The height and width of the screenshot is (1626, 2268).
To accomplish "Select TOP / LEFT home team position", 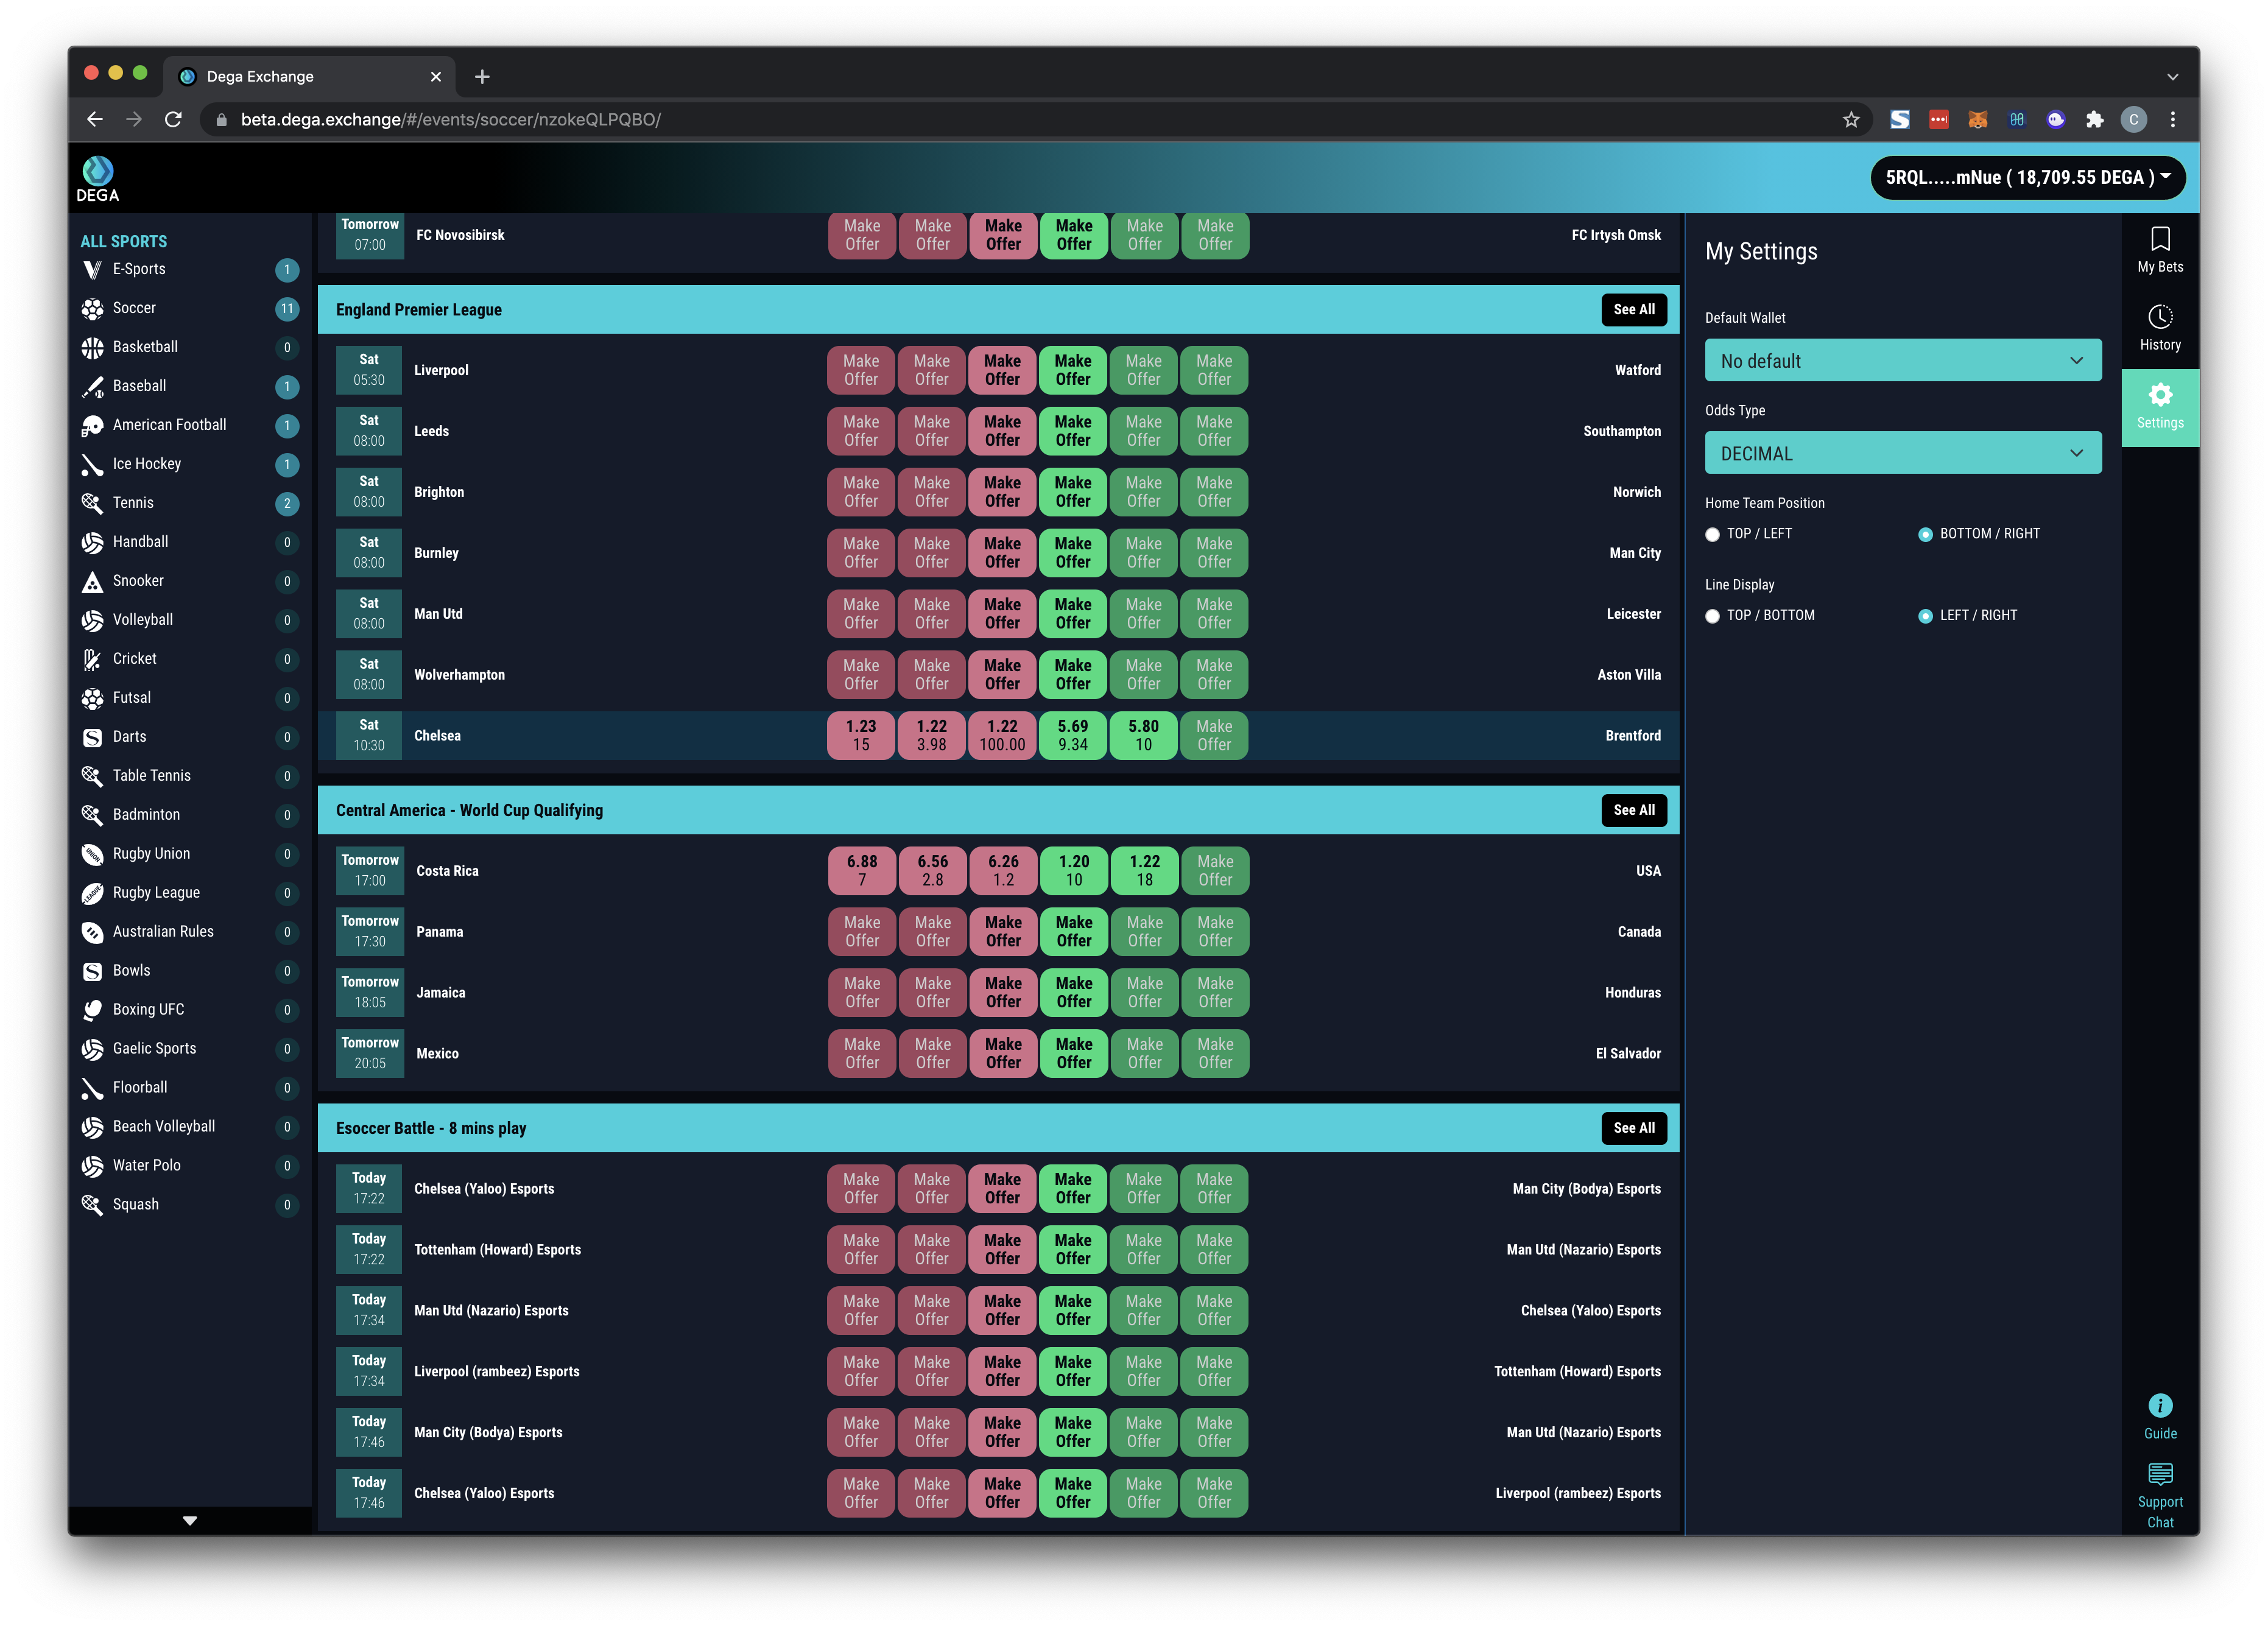I will 1712,535.
